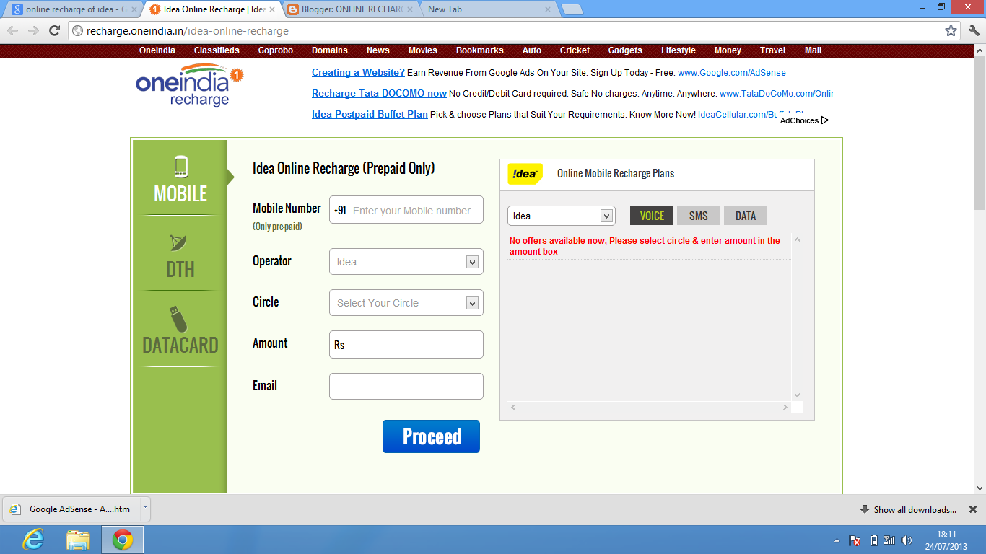Open the downloaded Google AdSense htm file

[71, 509]
